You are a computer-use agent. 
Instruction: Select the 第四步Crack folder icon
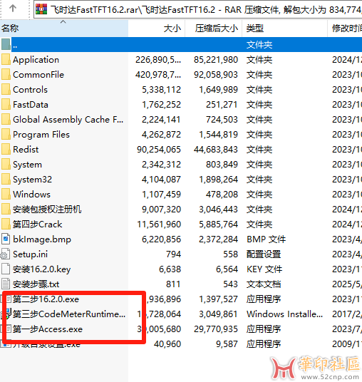[6, 224]
